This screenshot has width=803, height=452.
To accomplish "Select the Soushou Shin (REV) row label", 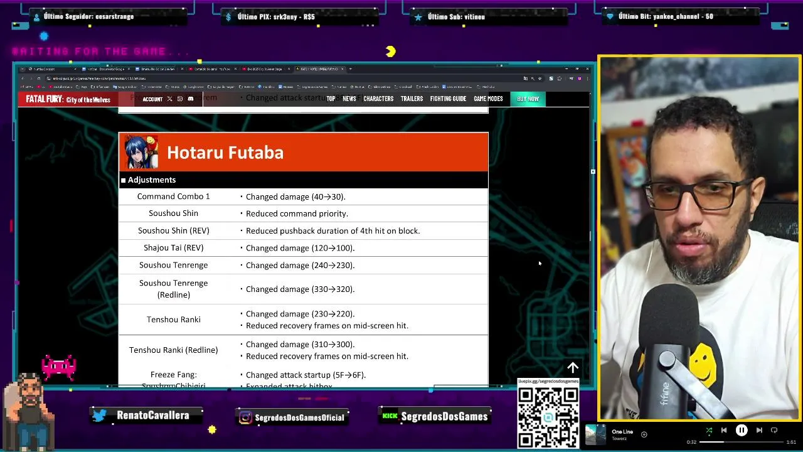I will 174,230.
